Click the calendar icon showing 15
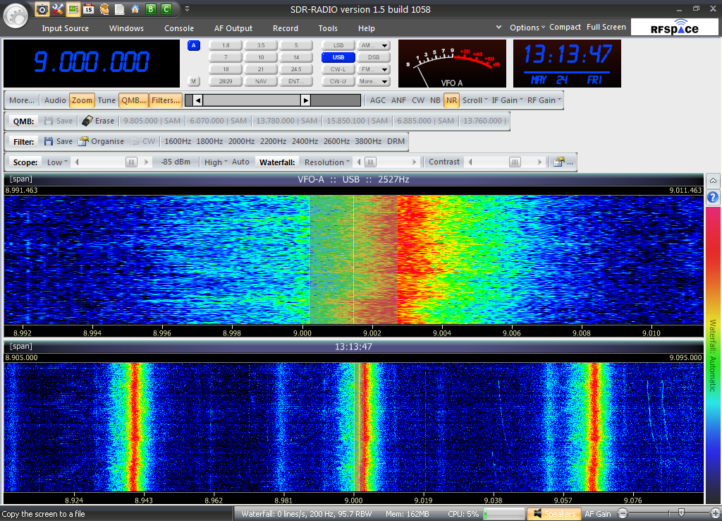Viewport: 722px width, 521px height. (x=88, y=9)
